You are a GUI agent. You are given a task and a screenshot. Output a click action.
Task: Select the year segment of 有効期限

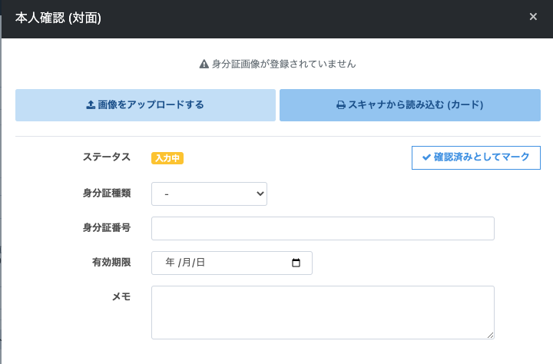170,263
